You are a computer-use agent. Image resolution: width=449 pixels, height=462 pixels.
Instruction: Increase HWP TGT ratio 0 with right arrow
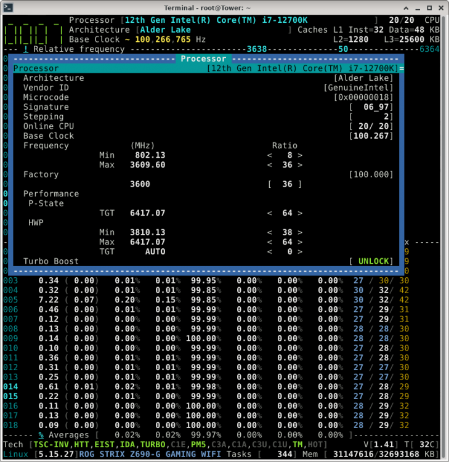coord(300,251)
